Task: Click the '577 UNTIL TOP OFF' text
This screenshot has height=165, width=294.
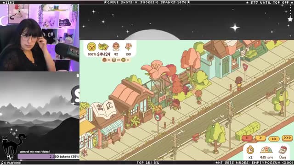Action: (269, 2)
